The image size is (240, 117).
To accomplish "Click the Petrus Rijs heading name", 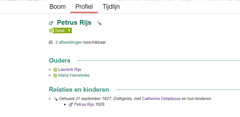I will click(74, 23).
